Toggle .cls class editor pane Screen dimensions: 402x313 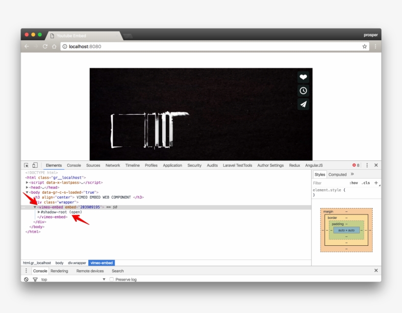(364, 182)
